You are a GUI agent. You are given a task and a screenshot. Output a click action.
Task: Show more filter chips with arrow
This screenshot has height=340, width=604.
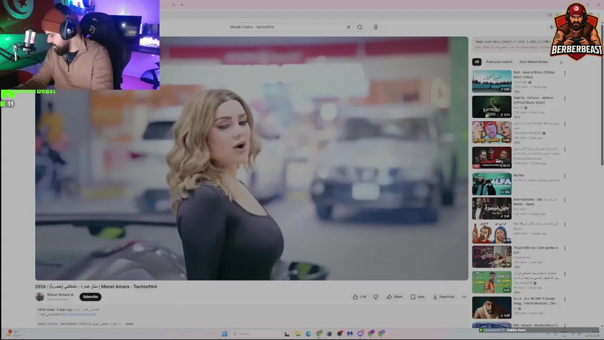click(561, 62)
